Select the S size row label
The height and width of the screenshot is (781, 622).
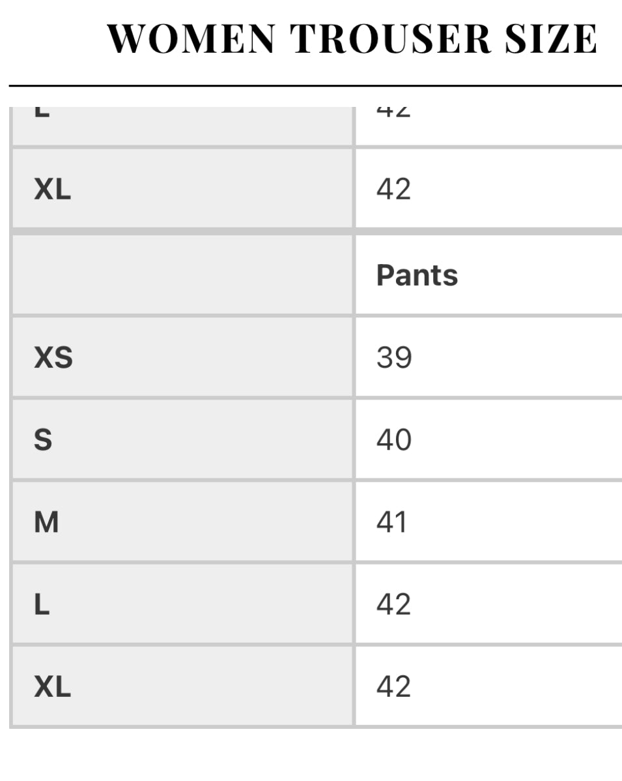point(43,440)
